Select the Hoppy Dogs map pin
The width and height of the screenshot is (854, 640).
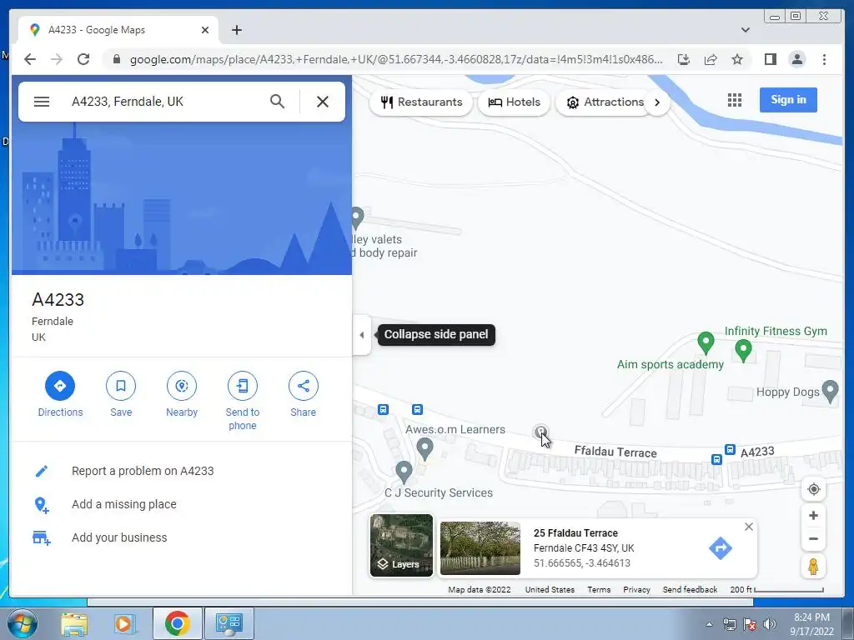(830, 392)
